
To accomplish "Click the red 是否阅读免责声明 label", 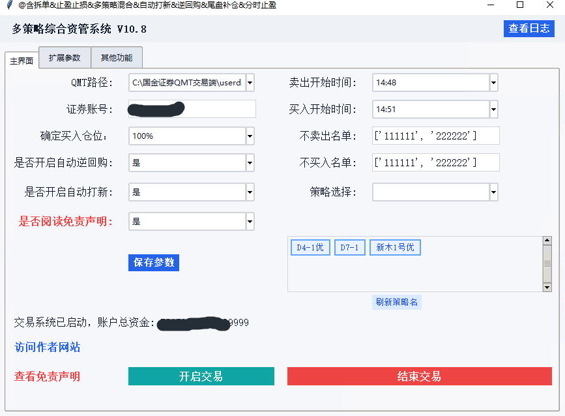I will click(66, 221).
